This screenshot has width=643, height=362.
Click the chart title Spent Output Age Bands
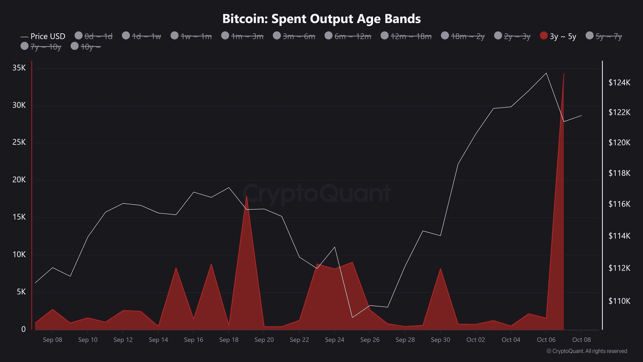coord(321,19)
